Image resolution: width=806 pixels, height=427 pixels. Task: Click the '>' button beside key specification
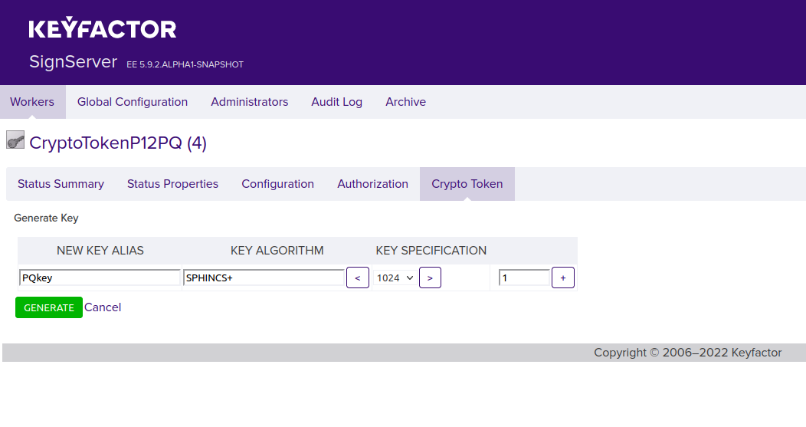click(430, 278)
